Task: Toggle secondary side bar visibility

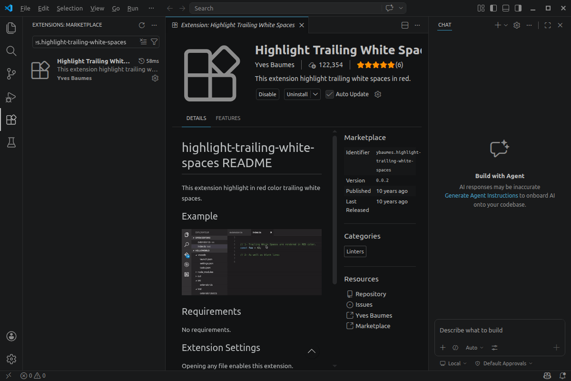Action: coord(518,8)
